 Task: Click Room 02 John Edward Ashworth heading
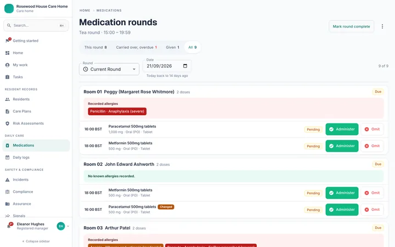coord(119,164)
